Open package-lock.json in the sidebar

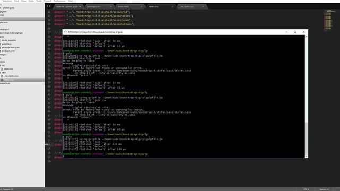11,47
